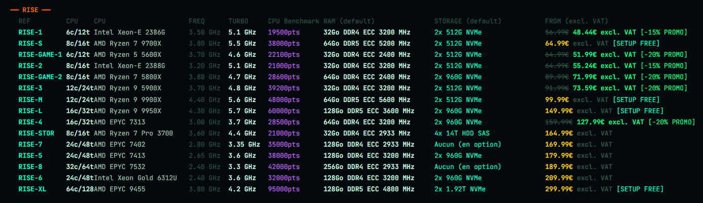The height and width of the screenshot is (203, 703).
Task: Open the RISE-GAME-1 offer
Action: [x=40, y=55]
